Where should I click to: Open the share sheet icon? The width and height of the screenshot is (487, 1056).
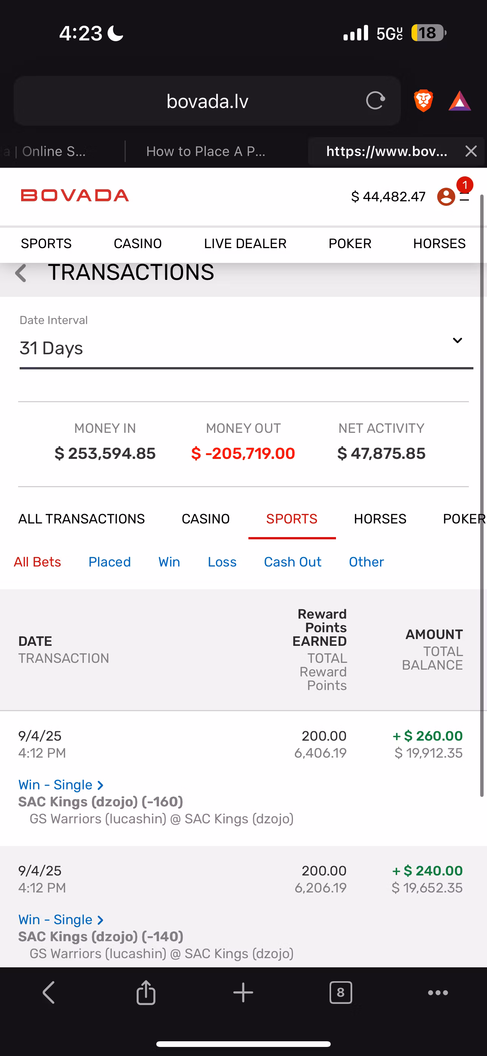(146, 993)
